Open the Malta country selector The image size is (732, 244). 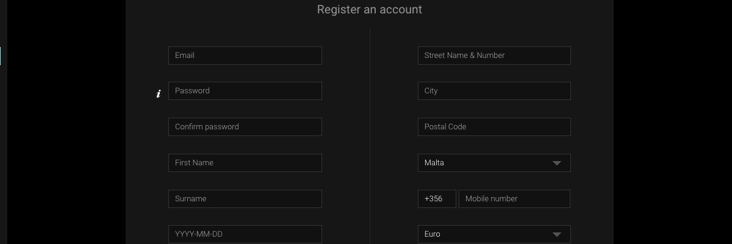click(x=494, y=163)
